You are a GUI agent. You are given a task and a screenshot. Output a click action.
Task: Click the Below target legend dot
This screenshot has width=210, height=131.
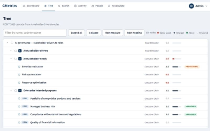(x=158, y=33)
